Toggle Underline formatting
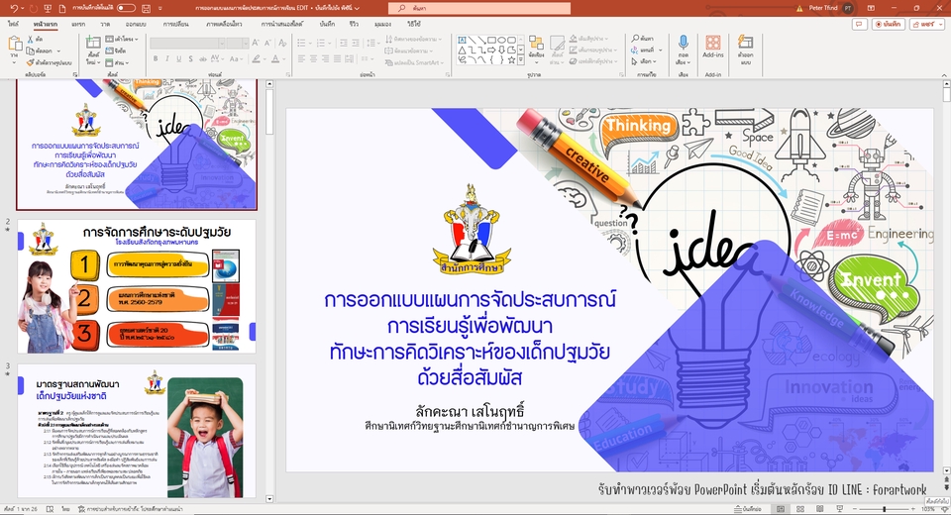951x515 pixels. pos(178,58)
